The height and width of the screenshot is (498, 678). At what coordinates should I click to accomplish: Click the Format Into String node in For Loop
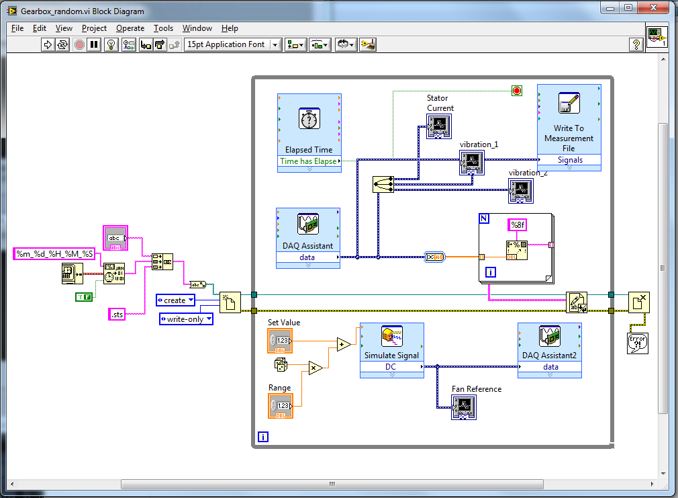517,250
